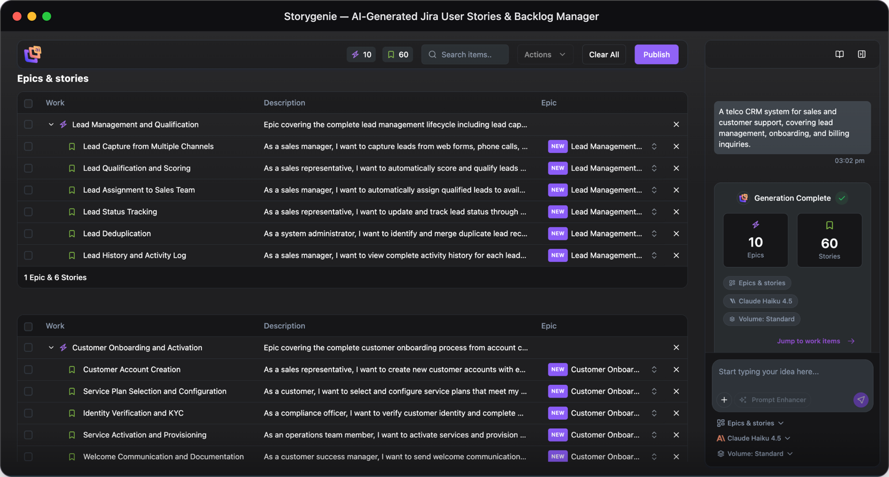Check the select-all checkbox in Work header
The width and height of the screenshot is (889, 477).
click(28, 103)
